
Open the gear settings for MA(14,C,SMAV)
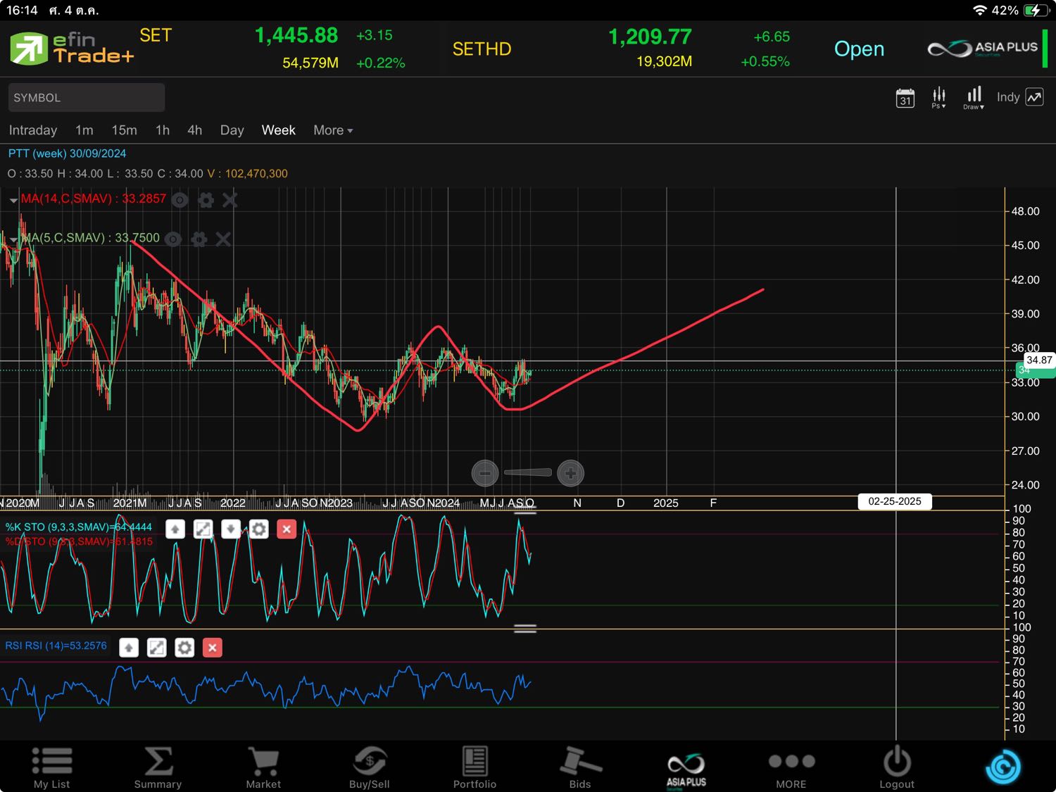(x=206, y=201)
